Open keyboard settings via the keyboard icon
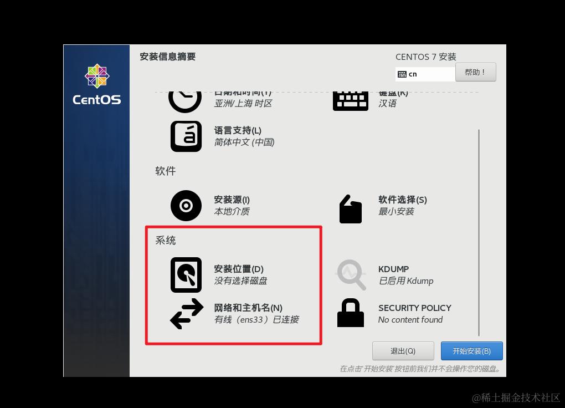565x408 pixels. (x=351, y=101)
